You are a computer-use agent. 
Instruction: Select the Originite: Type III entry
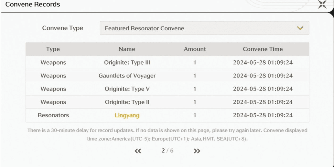[x=127, y=63]
